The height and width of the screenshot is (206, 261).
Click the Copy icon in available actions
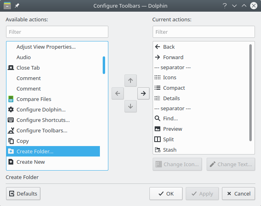[x=11, y=141]
